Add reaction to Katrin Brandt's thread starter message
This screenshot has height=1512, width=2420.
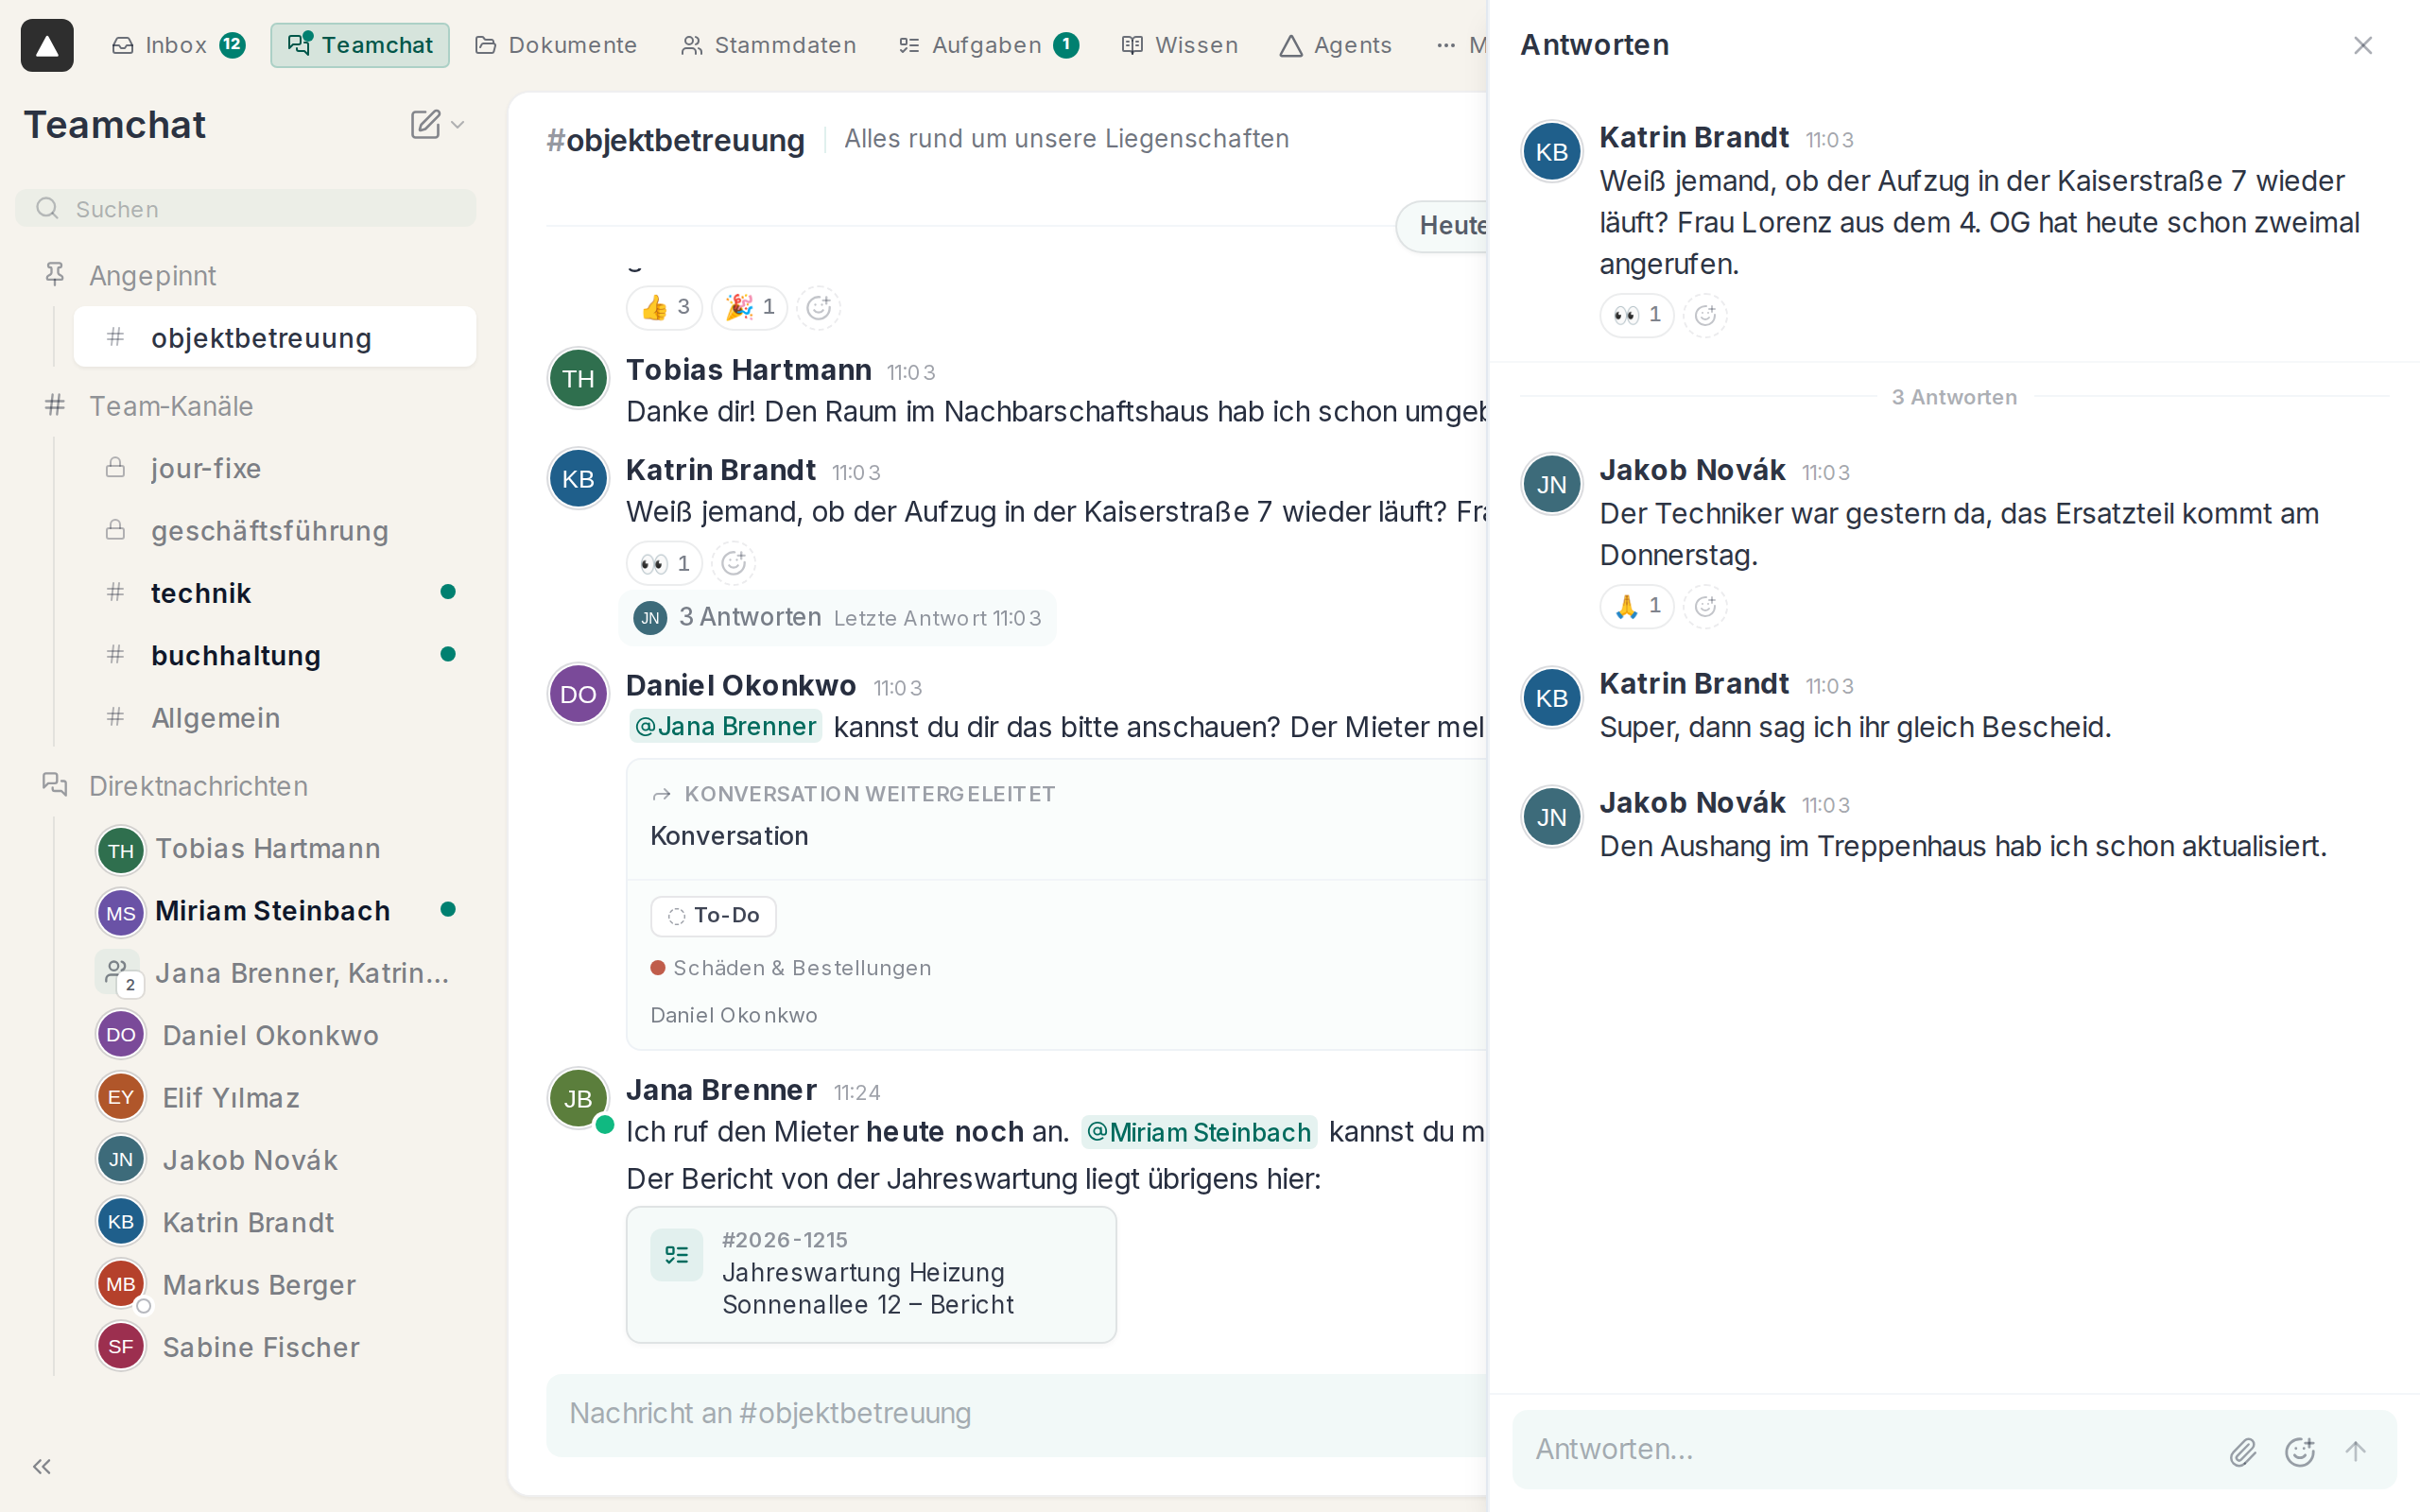pyautogui.click(x=1705, y=315)
